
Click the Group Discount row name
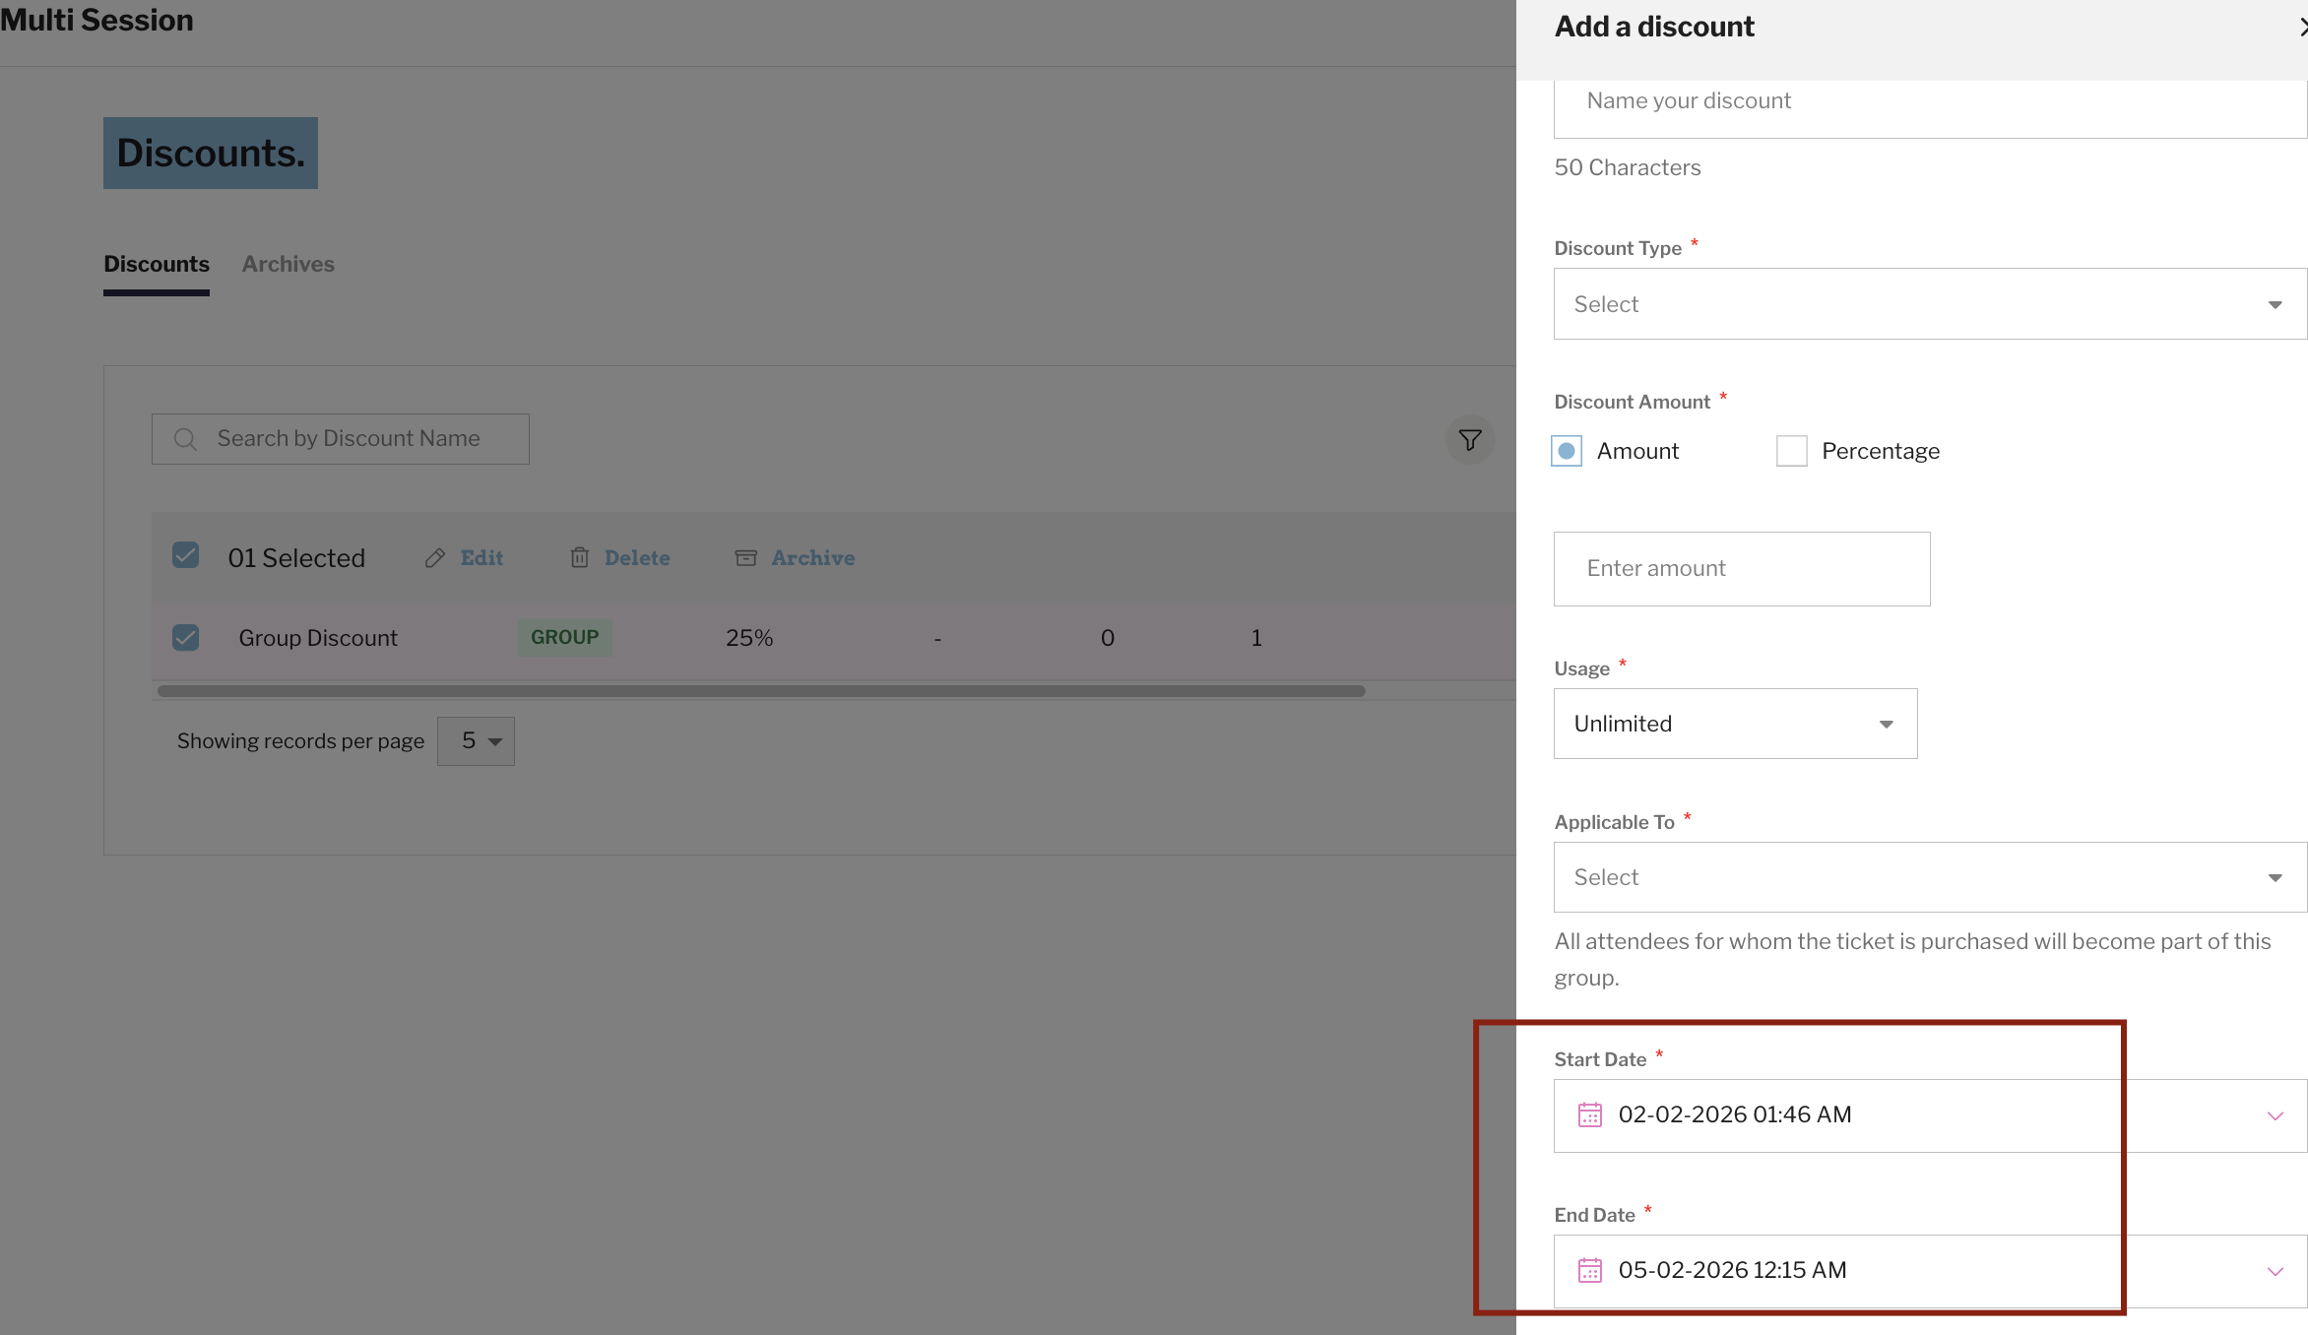318,638
